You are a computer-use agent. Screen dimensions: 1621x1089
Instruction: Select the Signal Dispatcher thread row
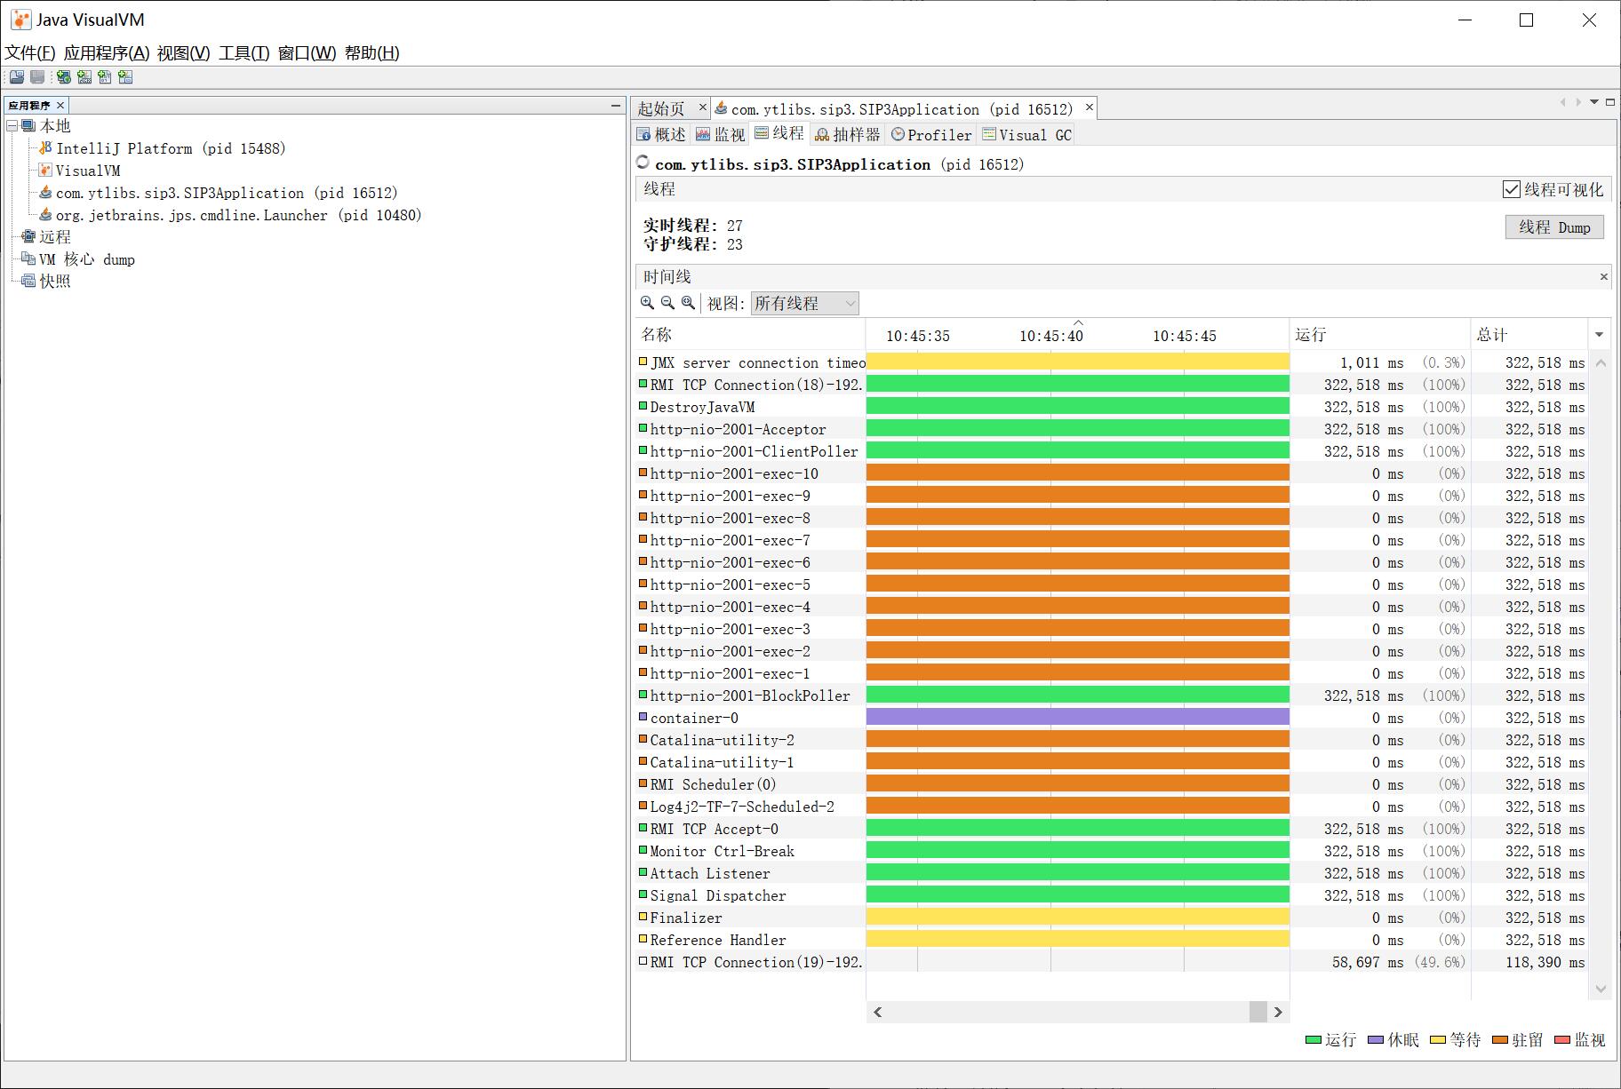coord(1112,895)
